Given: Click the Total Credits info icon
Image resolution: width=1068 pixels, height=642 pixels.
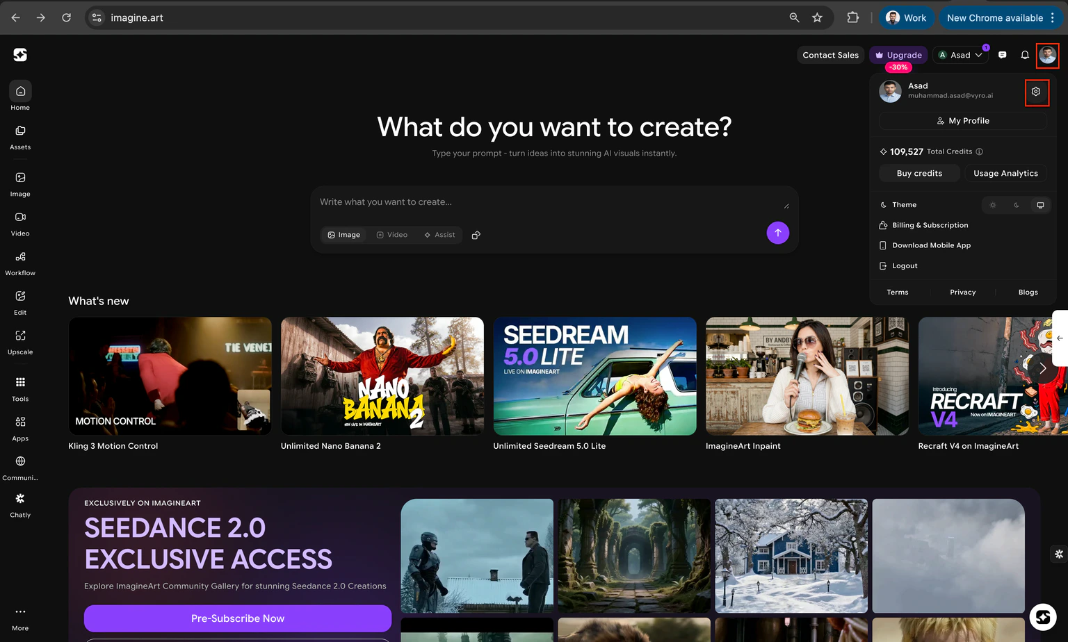Looking at the screenshot, I should 979,151.
